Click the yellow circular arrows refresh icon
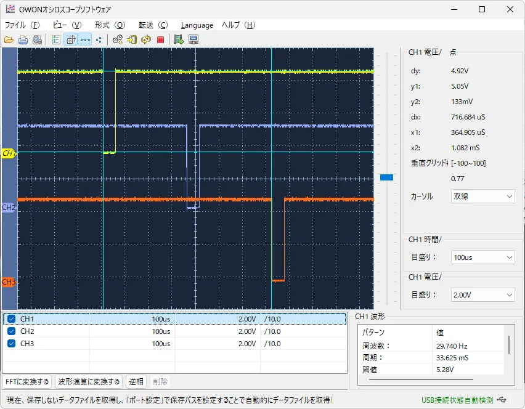 tap(146, 40)
